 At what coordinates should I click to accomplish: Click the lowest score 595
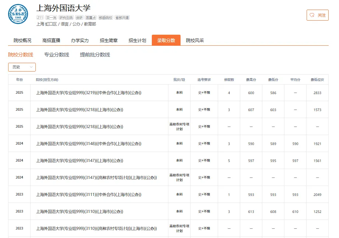tap(273, 161)
